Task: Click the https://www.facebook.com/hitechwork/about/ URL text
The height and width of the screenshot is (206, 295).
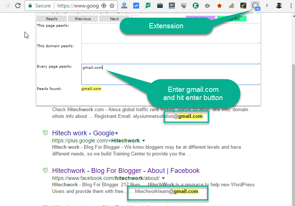Action: (106, 178)
